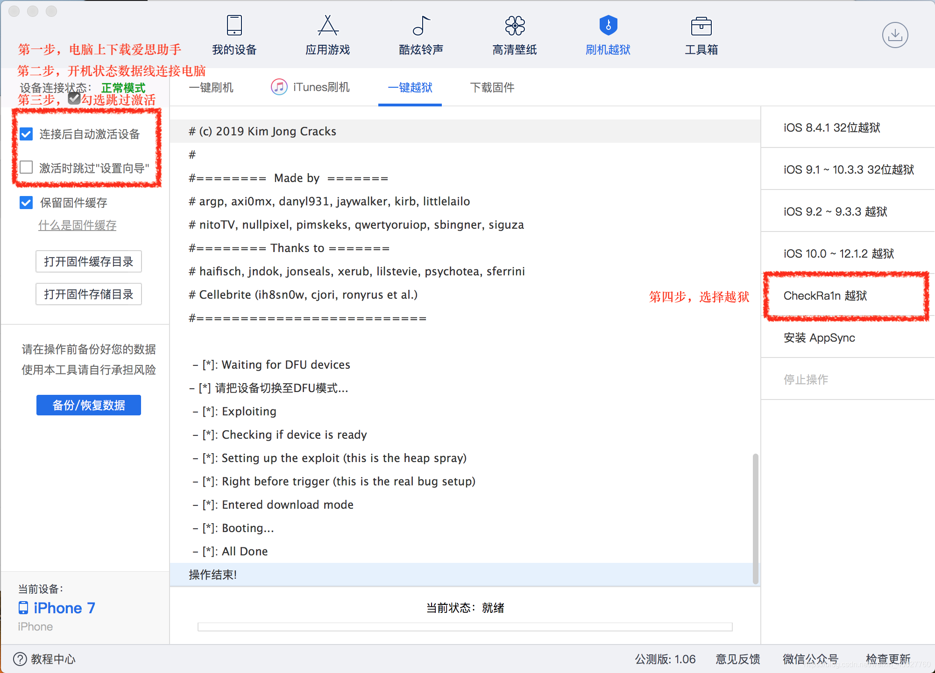This screenshot has width=935, height=673.
Task: Click the jailbreak progress bar
Action: [465, 627]
